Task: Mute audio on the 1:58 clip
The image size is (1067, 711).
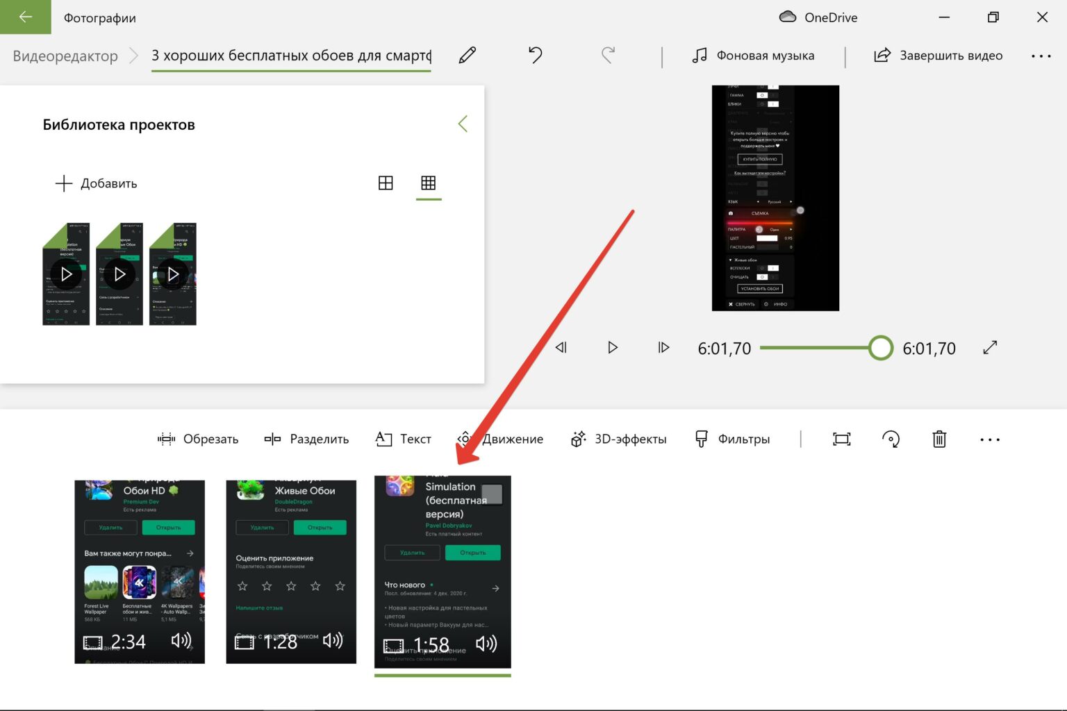Action: pyautogui.click(x=486, y=644)
